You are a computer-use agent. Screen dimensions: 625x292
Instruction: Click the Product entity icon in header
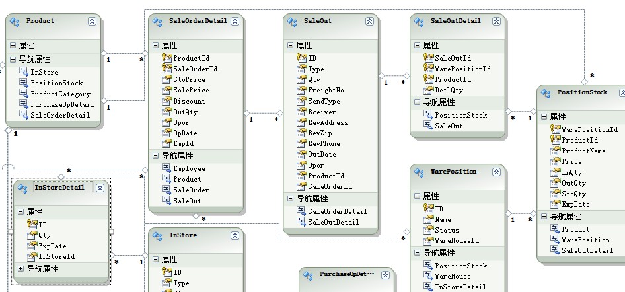tap(15, 22)
